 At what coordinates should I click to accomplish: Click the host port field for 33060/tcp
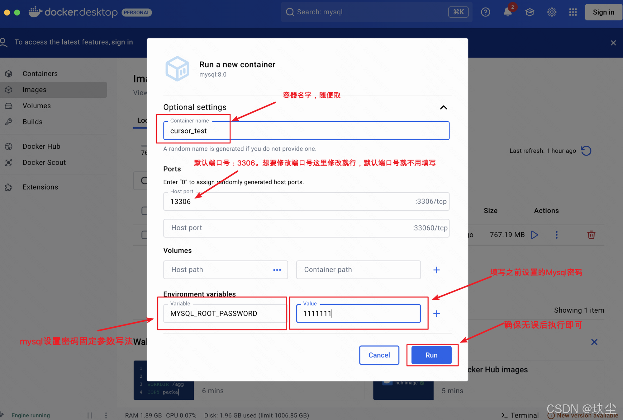tap(287, 228)
